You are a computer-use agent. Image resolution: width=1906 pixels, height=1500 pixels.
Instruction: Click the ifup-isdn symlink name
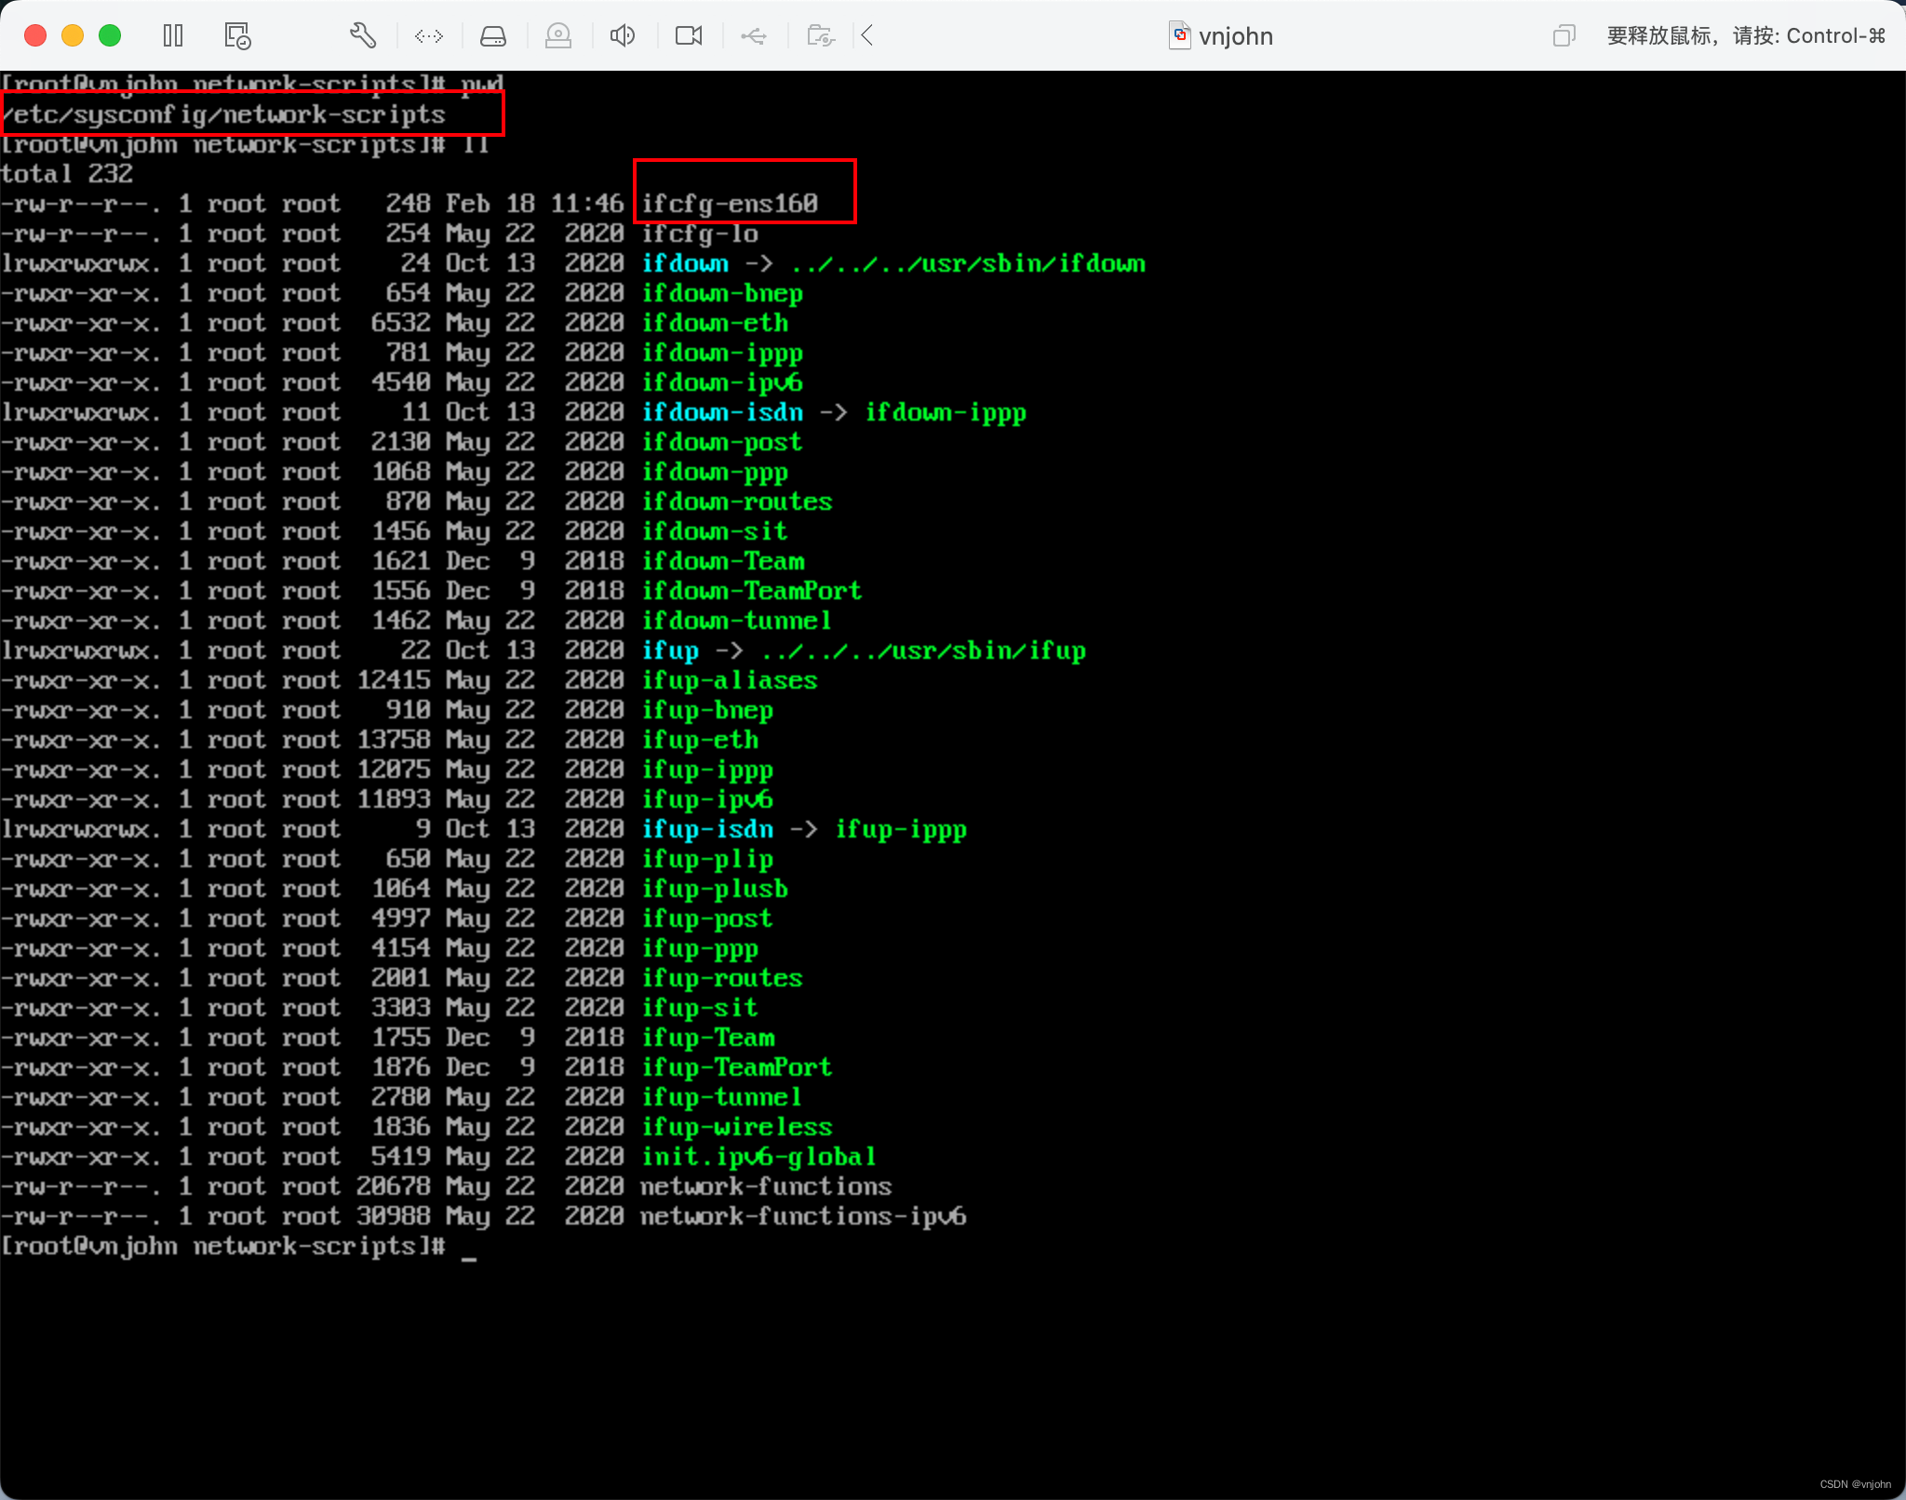[707, 829]
